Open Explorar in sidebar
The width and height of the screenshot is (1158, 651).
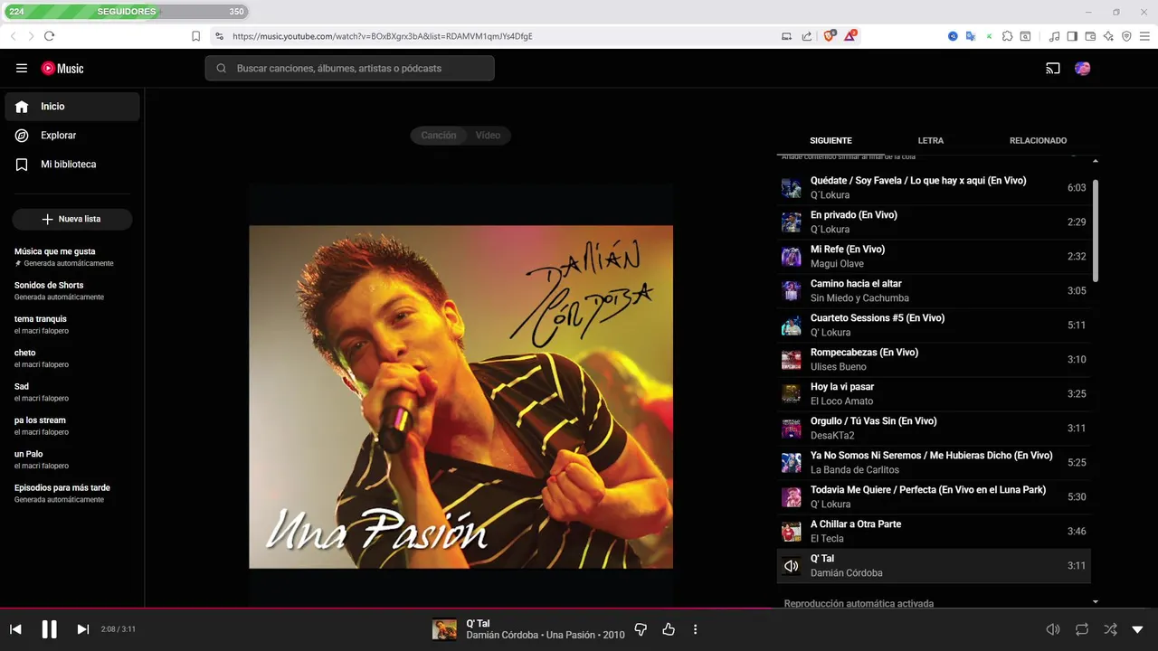pyautogui.click(x=72, y=135)
